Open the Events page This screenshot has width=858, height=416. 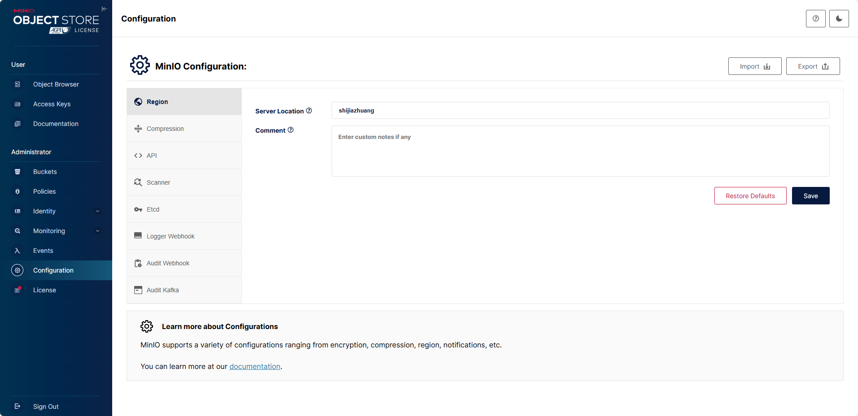(x=43, y=251)
